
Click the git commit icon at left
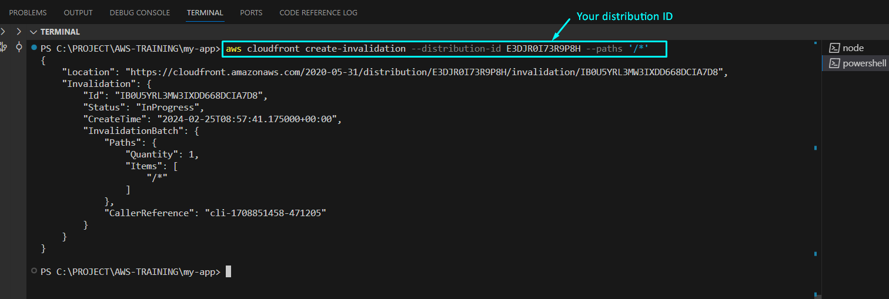18,47
